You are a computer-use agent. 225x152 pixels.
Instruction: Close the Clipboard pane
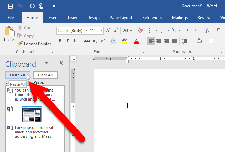pyautogui.click(x=61, y=63)
